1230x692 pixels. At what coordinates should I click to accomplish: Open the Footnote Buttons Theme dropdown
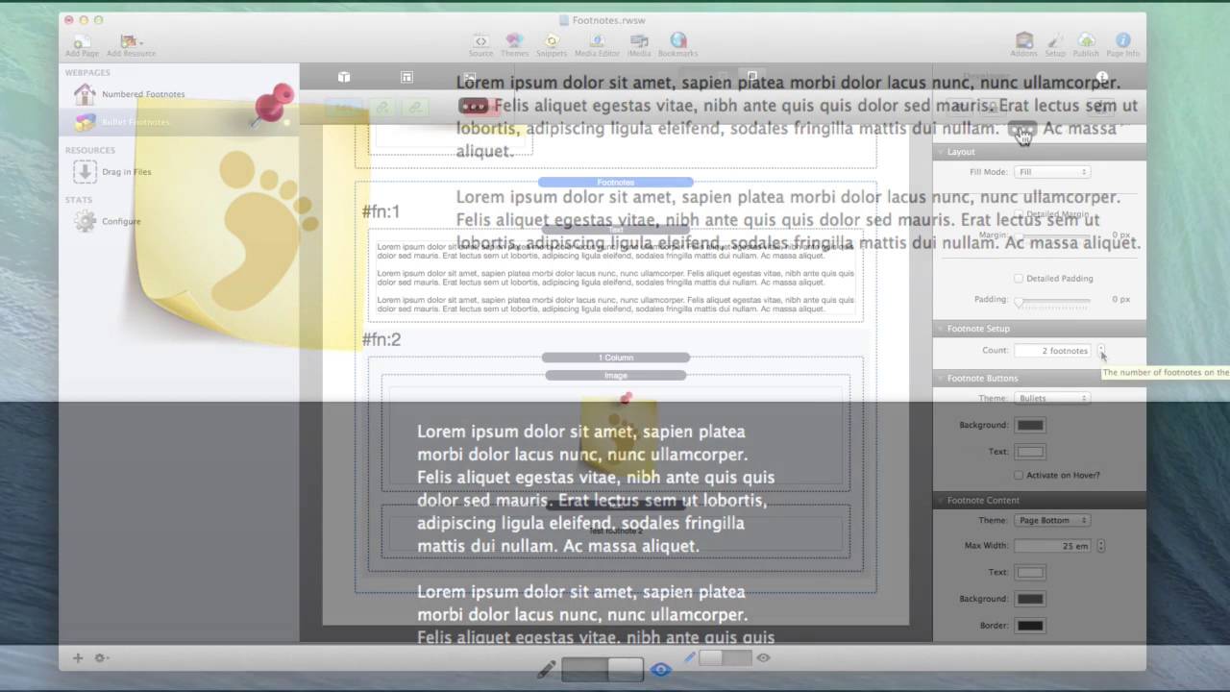(1052, 398)
